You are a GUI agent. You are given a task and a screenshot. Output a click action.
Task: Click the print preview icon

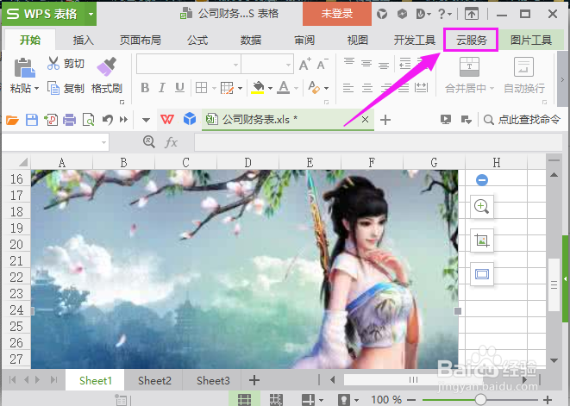pyautogui.click(x=88, y=120)
